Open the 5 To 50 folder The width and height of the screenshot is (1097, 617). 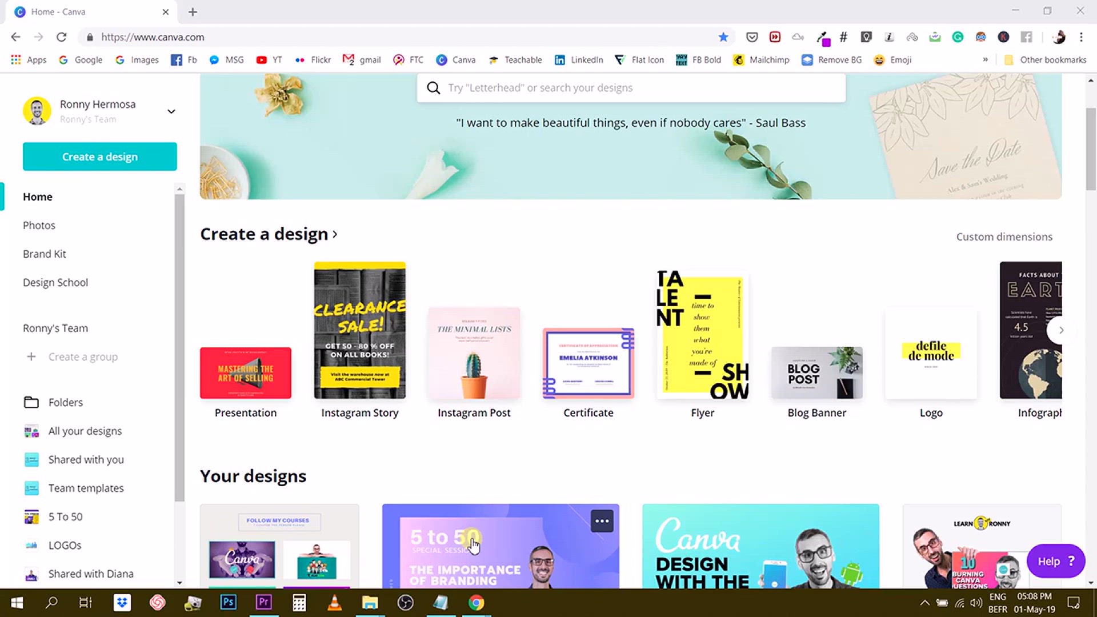tap(65, 516)
